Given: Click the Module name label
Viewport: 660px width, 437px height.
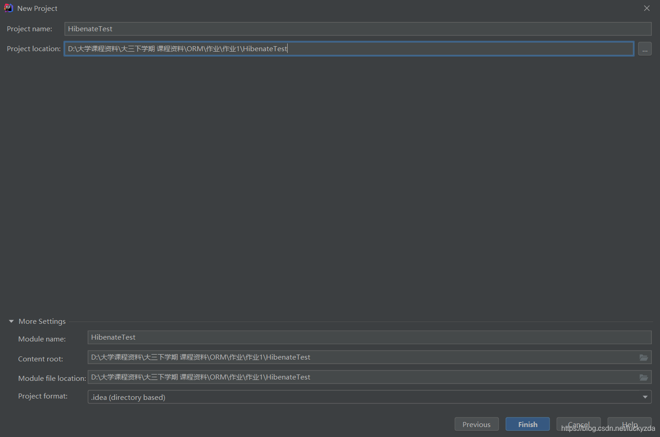Looking at the screenshot, I should point(42,339).
